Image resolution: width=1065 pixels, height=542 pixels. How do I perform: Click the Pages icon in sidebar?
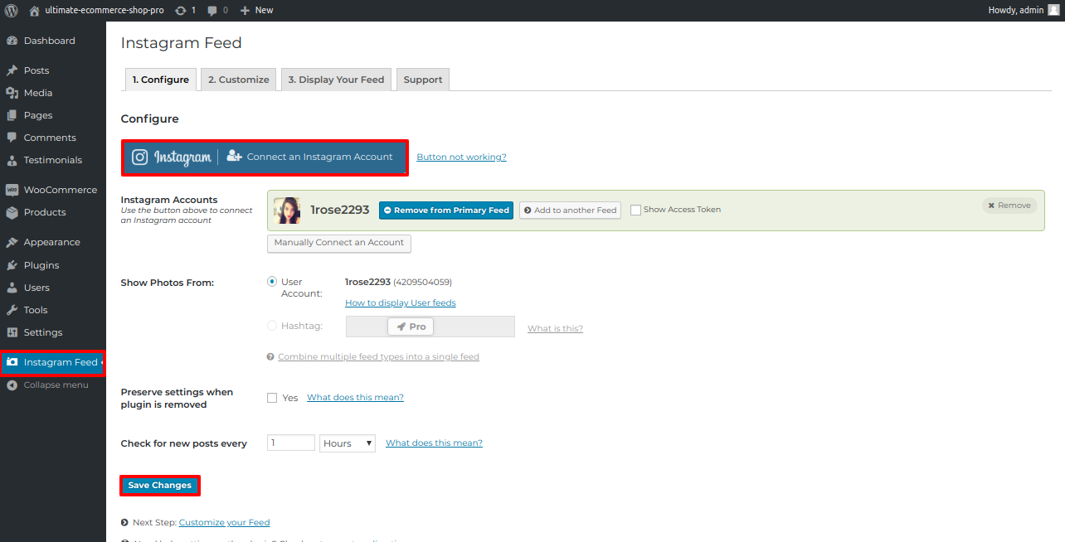(x=12, y=115)
